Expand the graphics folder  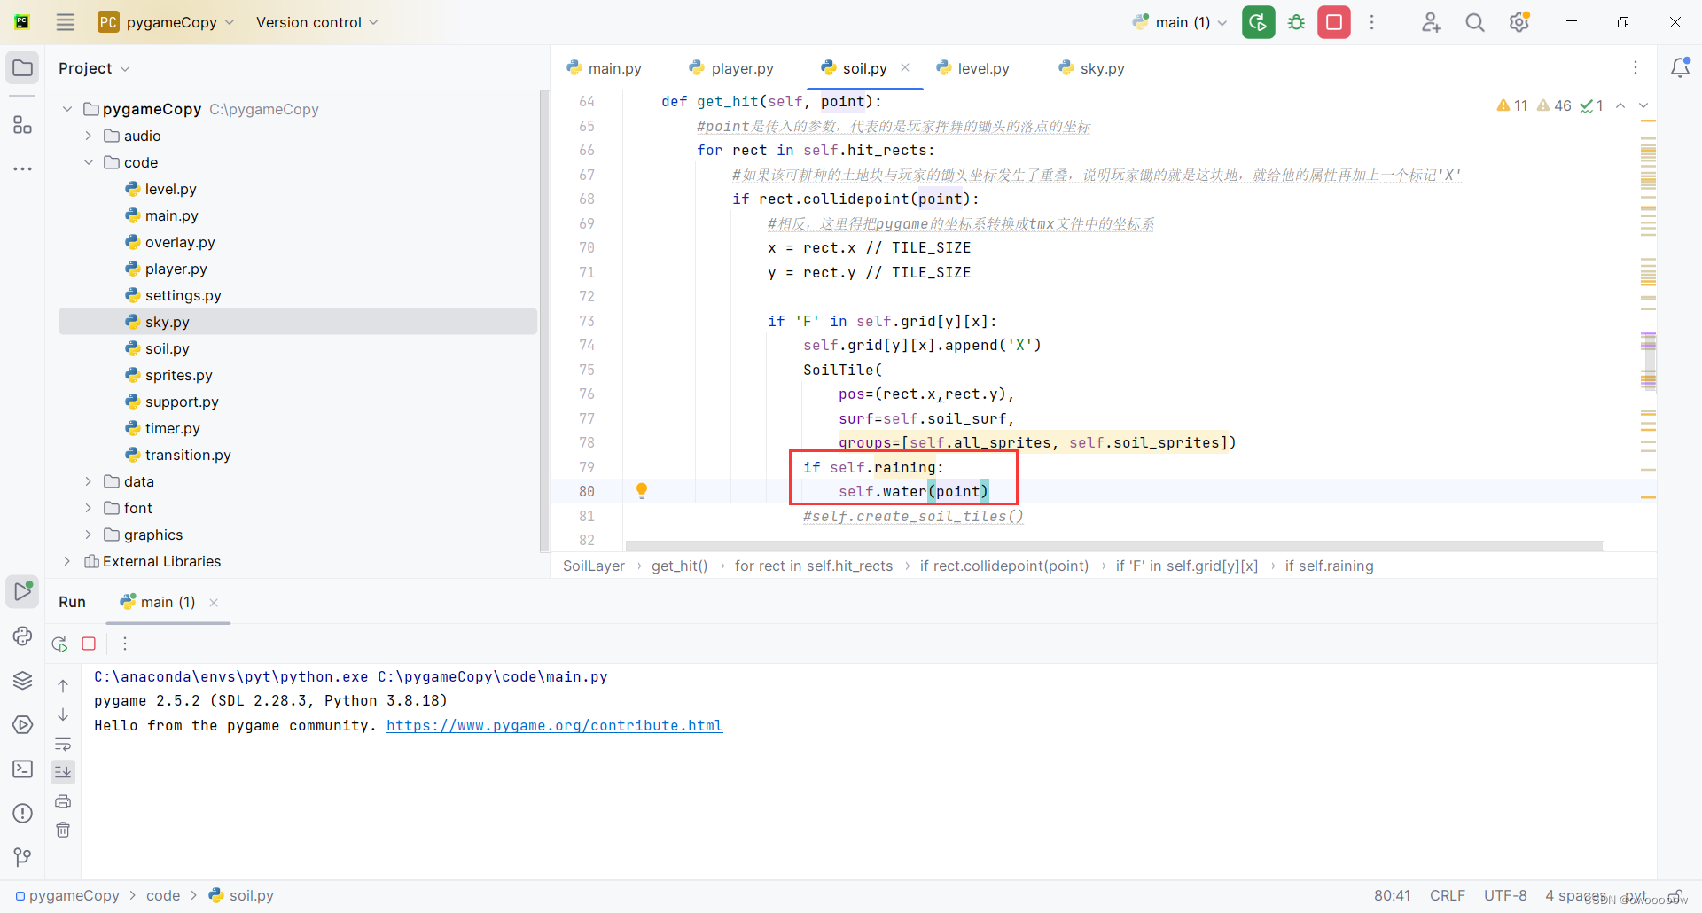click(x=89, y=535)
